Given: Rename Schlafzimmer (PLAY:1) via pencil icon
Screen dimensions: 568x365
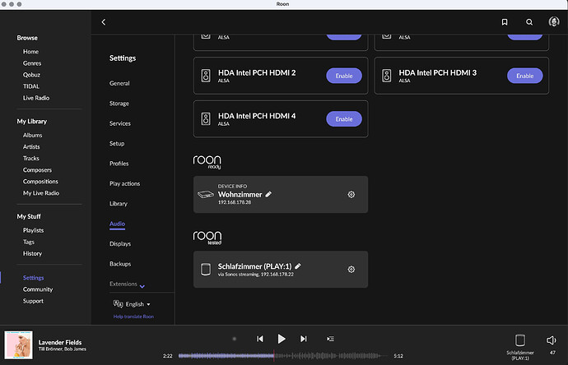Looking at the screenshot, I should tap(298, 266).
